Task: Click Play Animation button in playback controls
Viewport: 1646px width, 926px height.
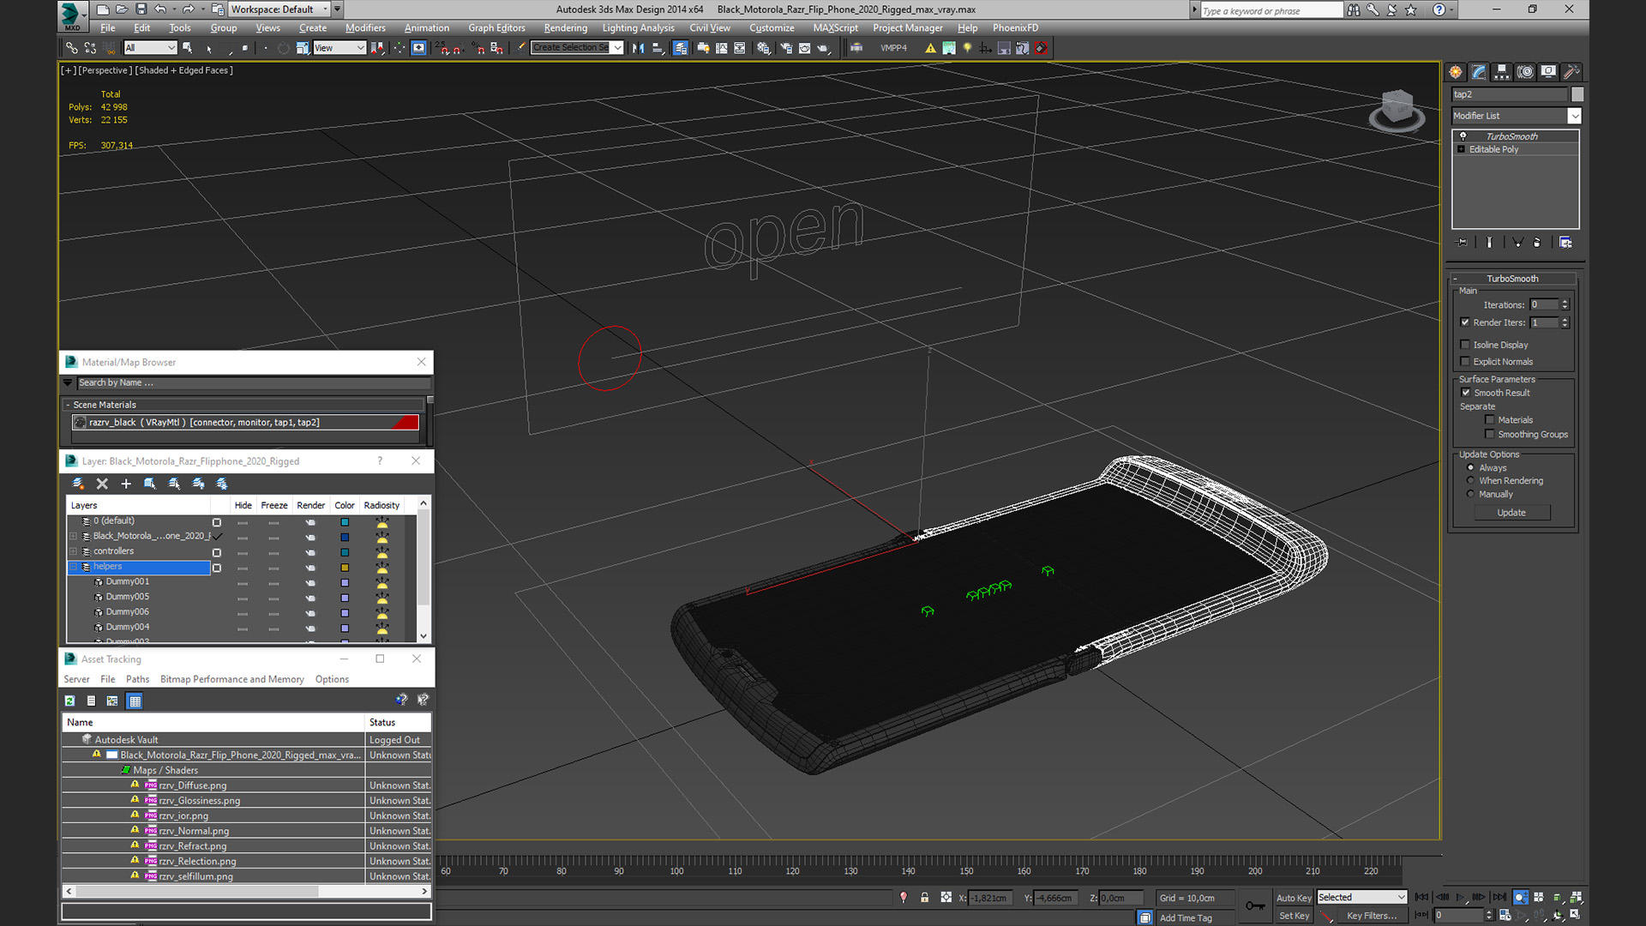Action: (1461, 897)
